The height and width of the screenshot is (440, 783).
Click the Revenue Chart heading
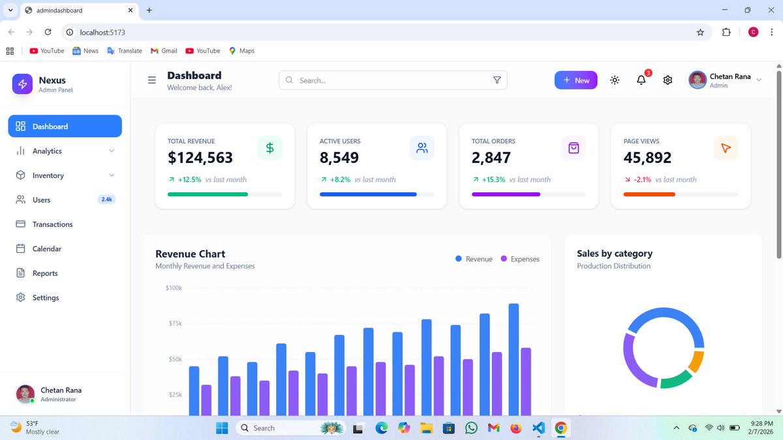tap(191, 254)
